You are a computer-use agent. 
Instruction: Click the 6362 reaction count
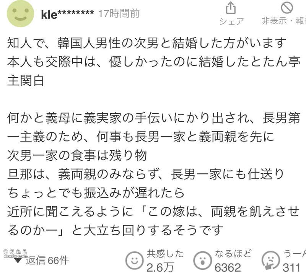click(x=228, y=267)
